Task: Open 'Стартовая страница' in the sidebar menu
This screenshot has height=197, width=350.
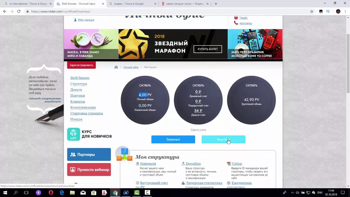Action: click(86, 113)
